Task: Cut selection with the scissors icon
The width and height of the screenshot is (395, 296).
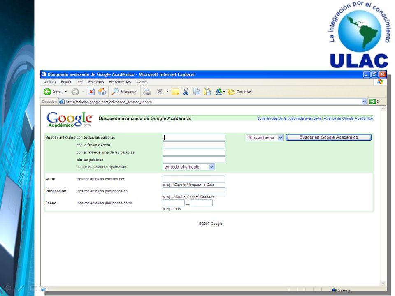Action: coord(186,92)
